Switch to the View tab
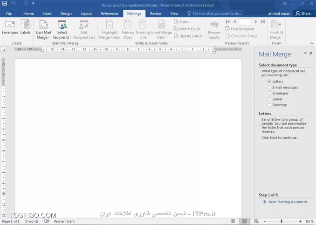The width and height of the screenshot is (316, 225). 174,14
